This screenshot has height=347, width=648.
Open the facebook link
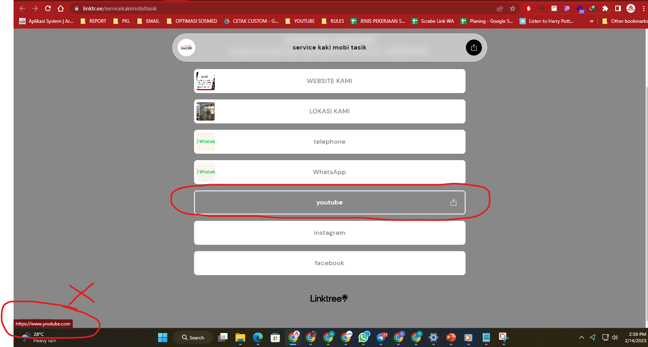tap(330, 263)
